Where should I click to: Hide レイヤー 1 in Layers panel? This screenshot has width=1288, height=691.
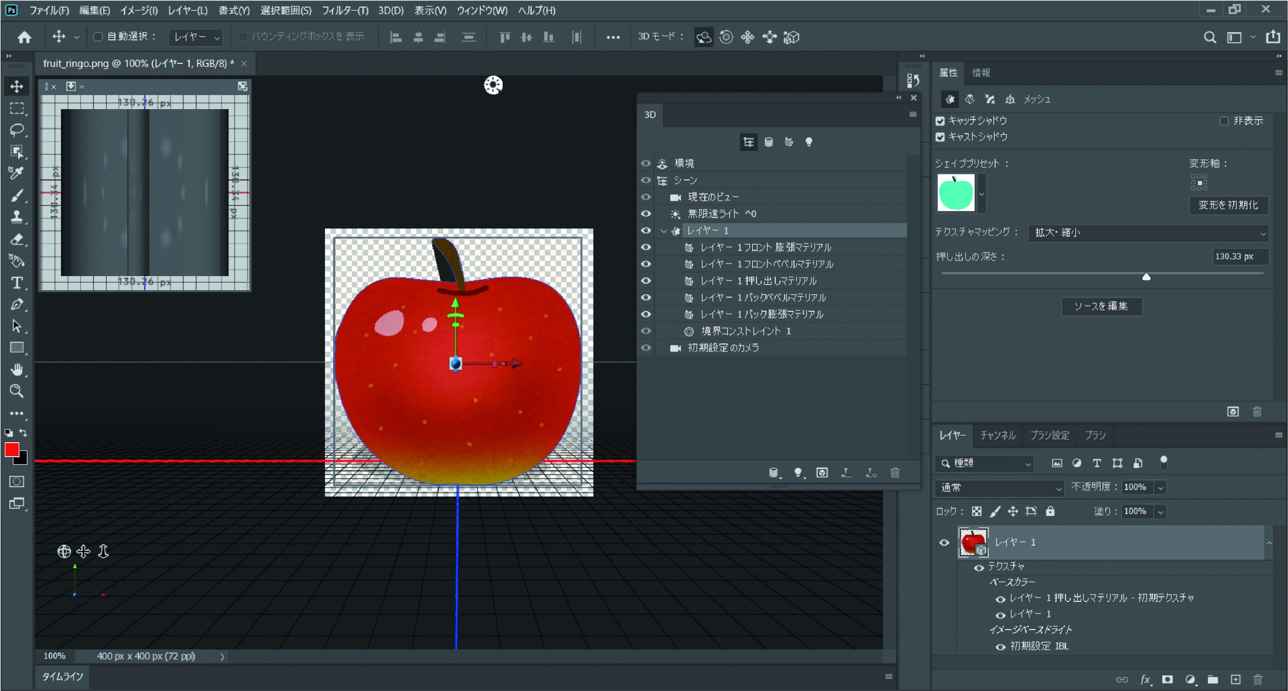click(x=944, y=543)
